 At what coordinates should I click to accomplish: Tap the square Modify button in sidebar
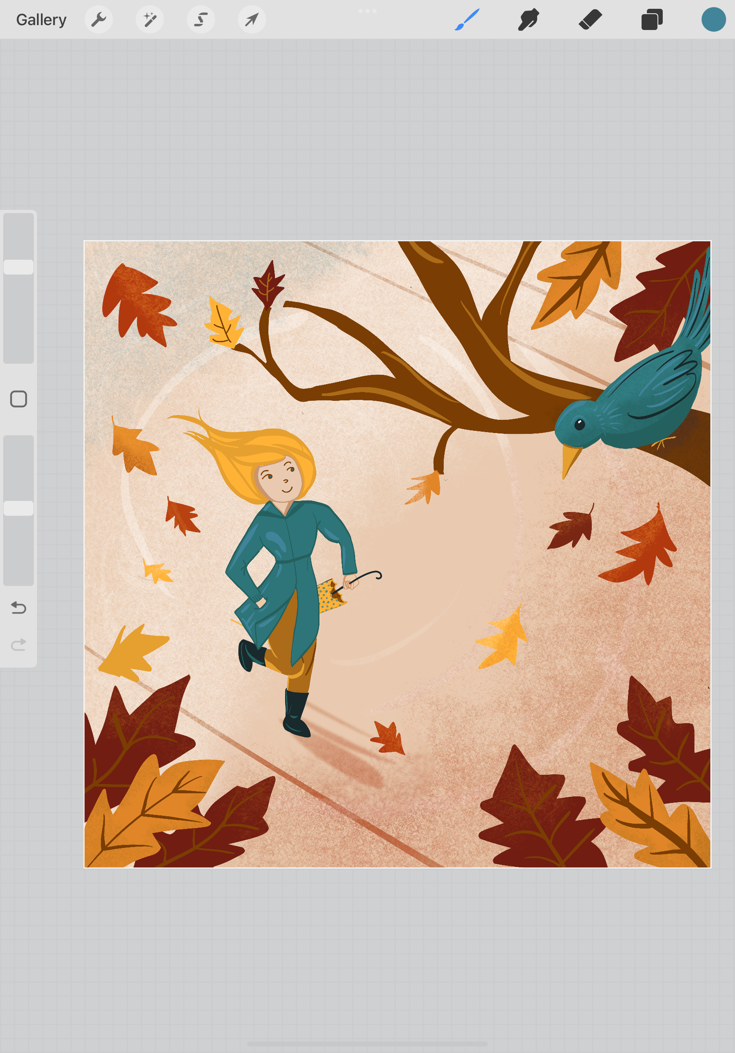tap(19, 399)
